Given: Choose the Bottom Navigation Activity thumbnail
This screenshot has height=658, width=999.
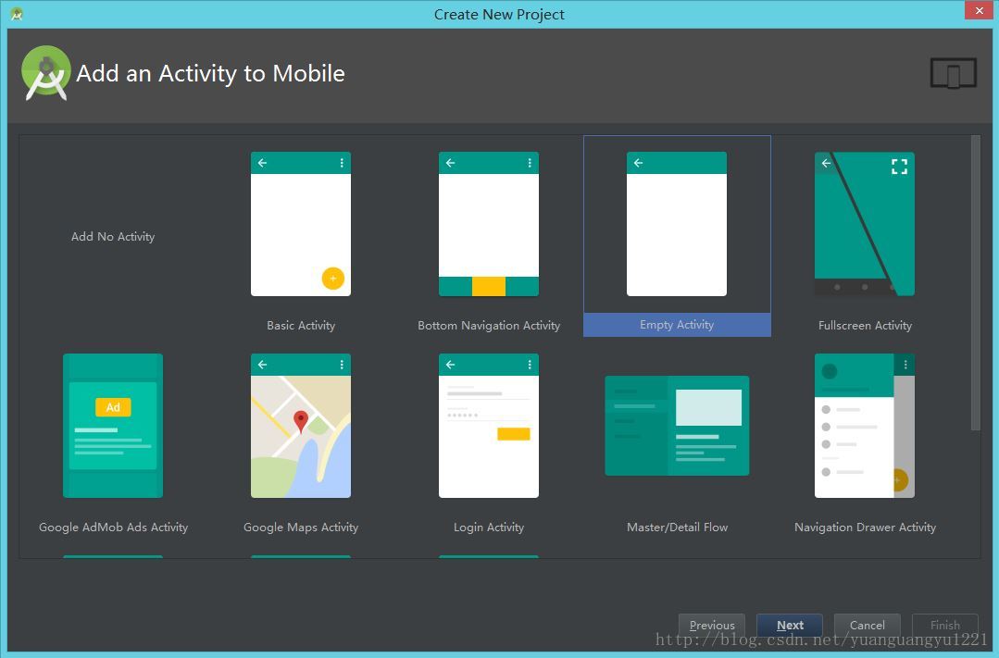Looking at the screenshot, I should [489, 224].
